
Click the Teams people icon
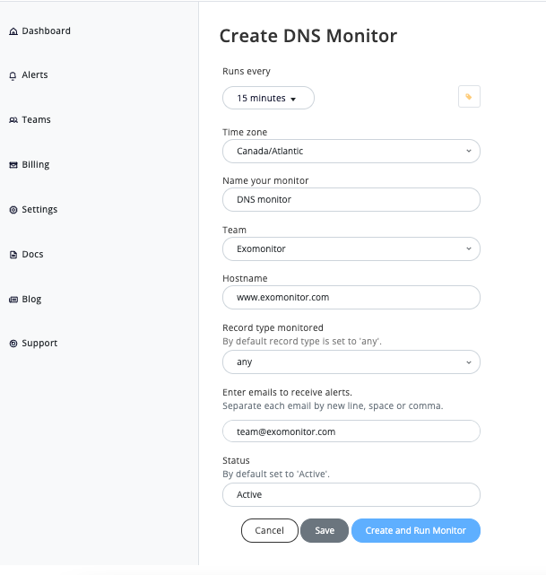point(13,120)
